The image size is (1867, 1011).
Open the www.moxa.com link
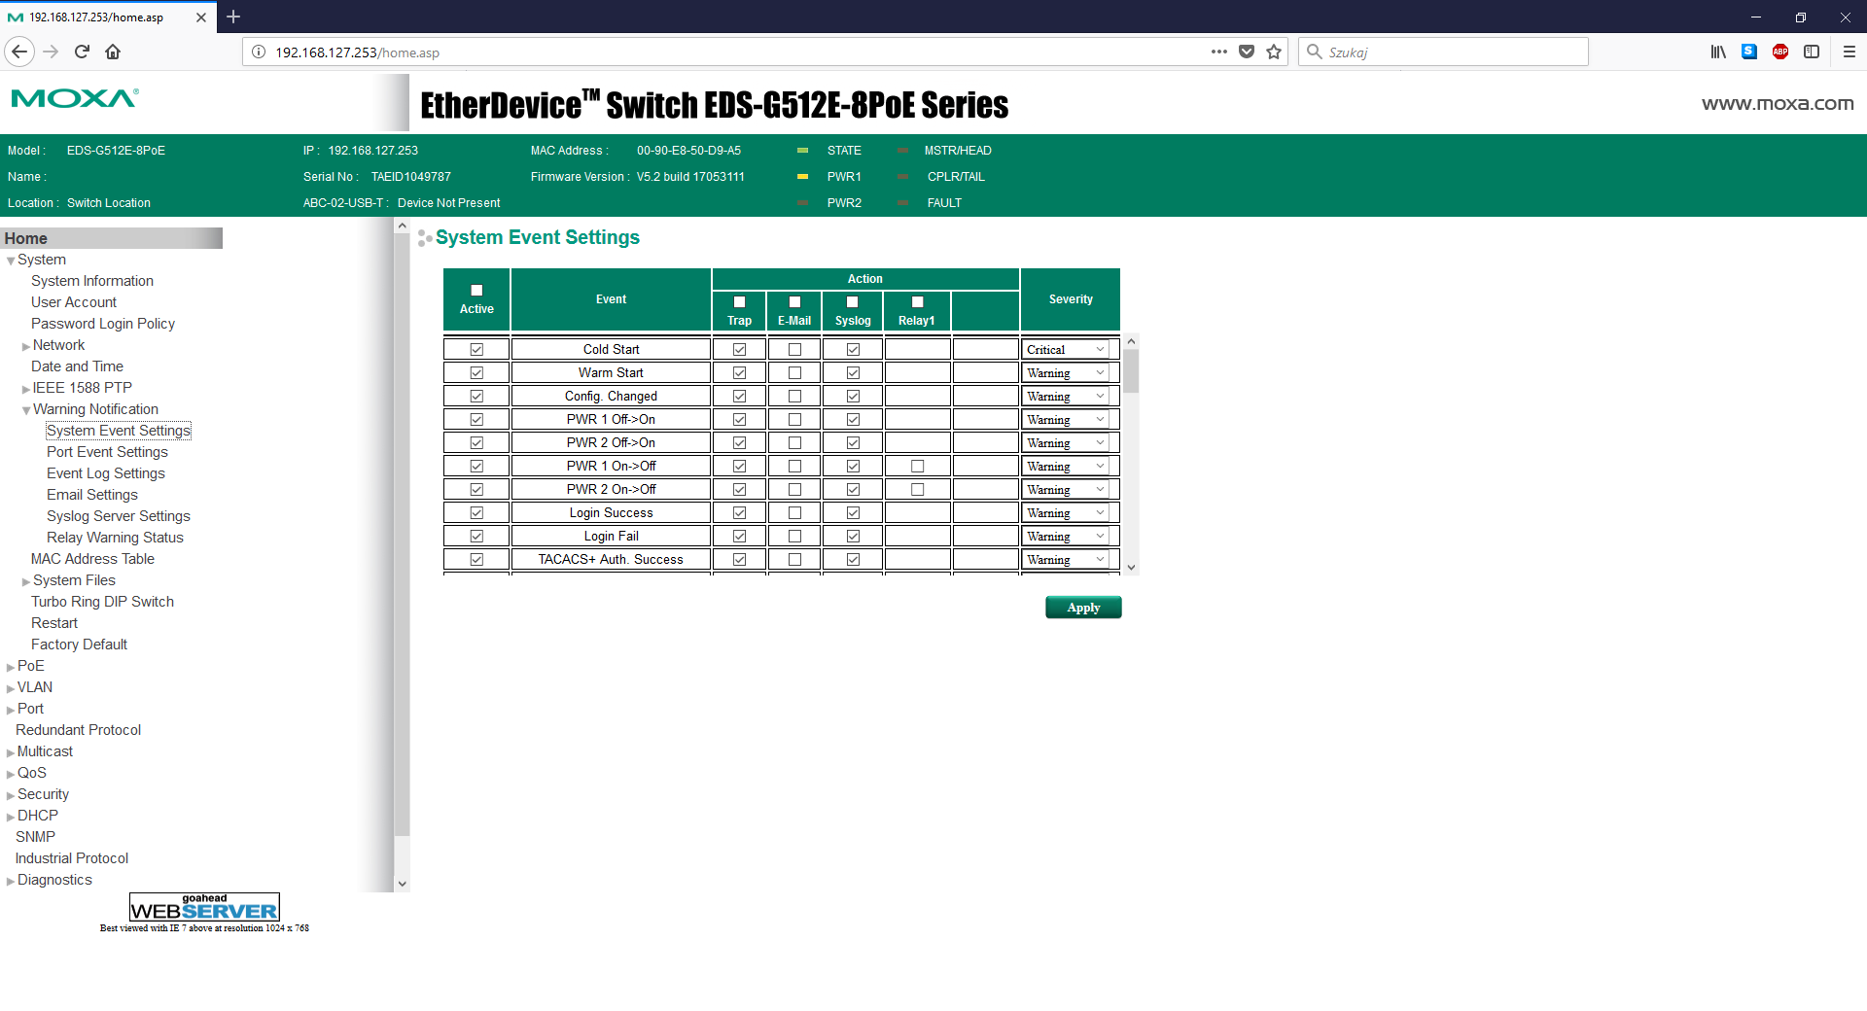(1778, 103)
